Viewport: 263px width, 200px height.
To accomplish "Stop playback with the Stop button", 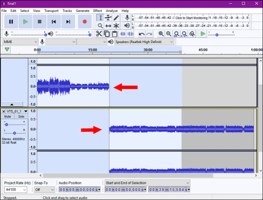I will pyautogui.click(x=39, y=22).
